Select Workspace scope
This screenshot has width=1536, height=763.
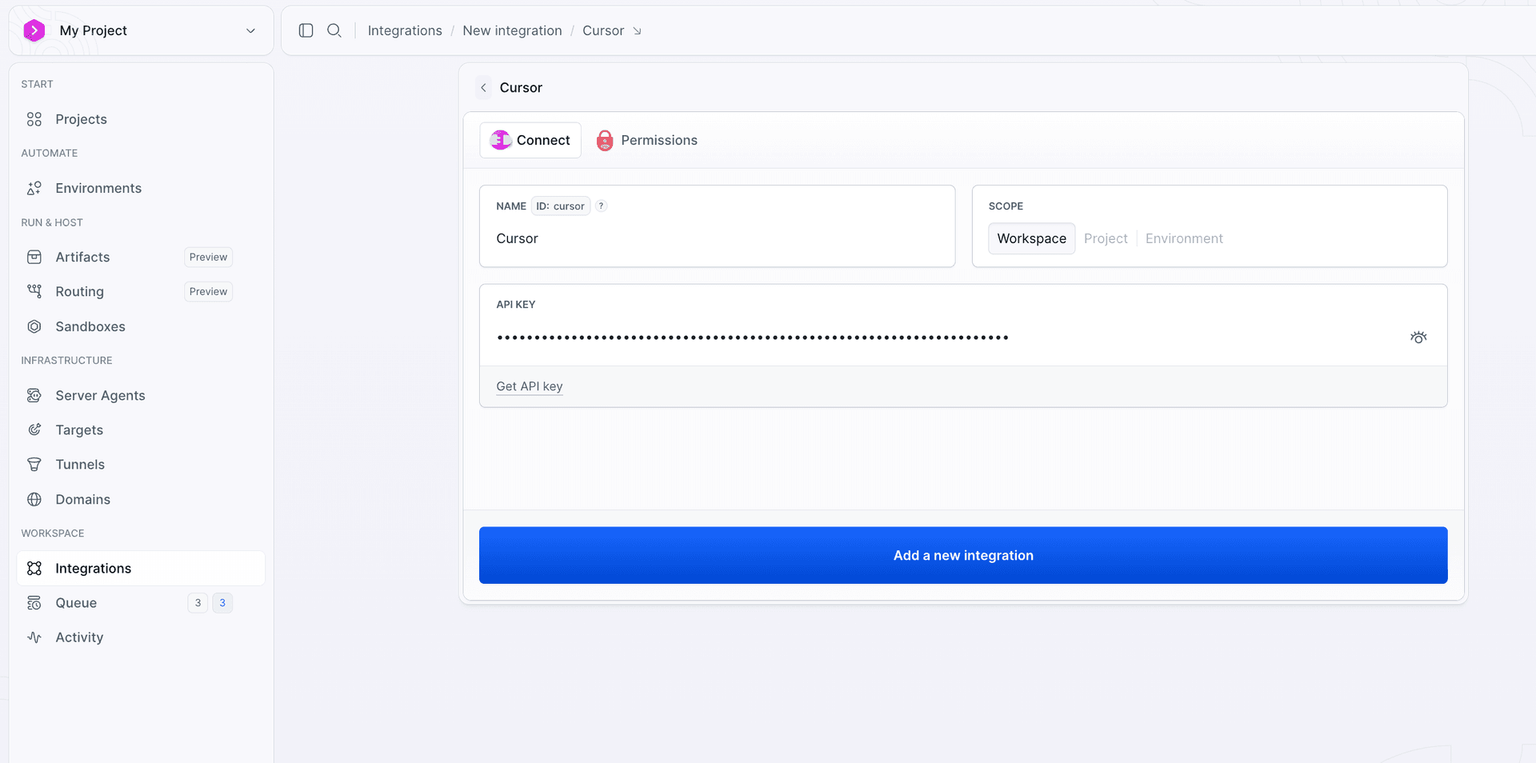[1031, 238]
